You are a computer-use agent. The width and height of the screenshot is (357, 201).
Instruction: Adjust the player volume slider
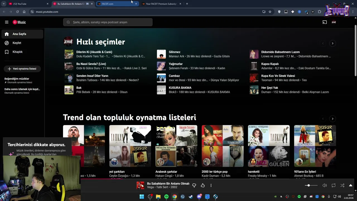(311, 185)
